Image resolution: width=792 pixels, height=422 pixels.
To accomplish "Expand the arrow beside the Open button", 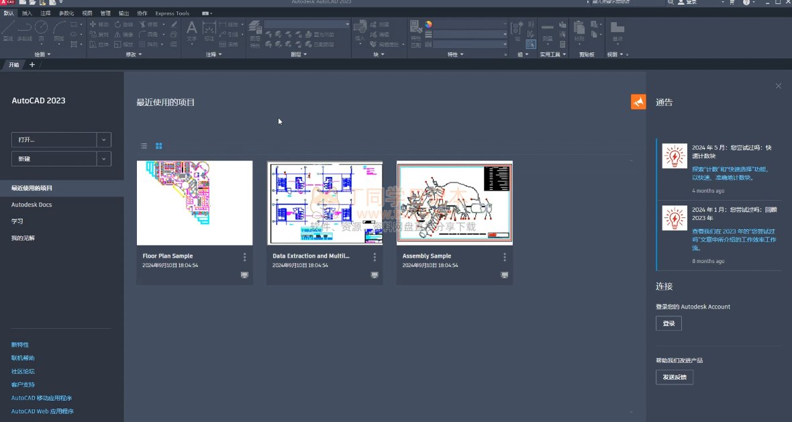I will 104,140.
